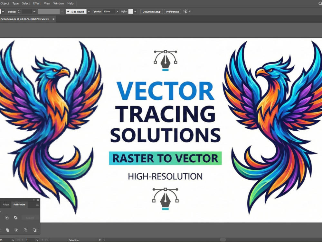Image resolution: width=322 pixels, height=242 pixels.
Task: Expand the brush definition dropdown arrow
Action: tap(89, 12)
